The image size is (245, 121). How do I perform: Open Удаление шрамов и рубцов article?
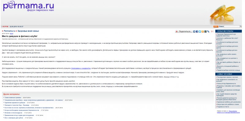click(x=15, y=103)
